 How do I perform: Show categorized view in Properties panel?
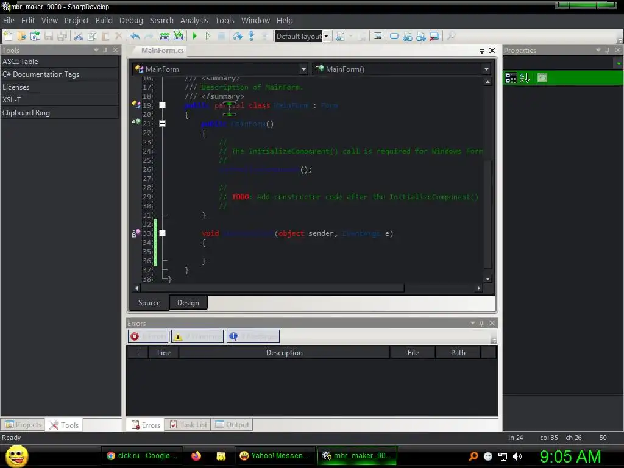click(x=511, y=77)
